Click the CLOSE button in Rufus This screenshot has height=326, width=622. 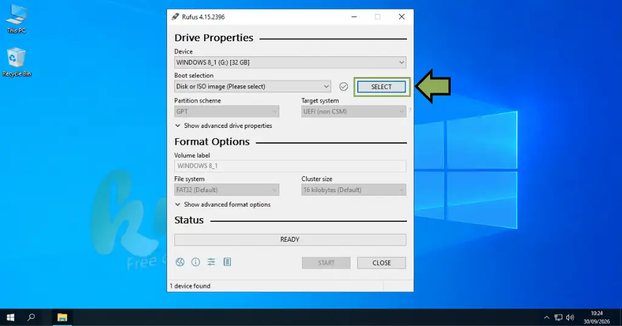click(x=381, y=263)
